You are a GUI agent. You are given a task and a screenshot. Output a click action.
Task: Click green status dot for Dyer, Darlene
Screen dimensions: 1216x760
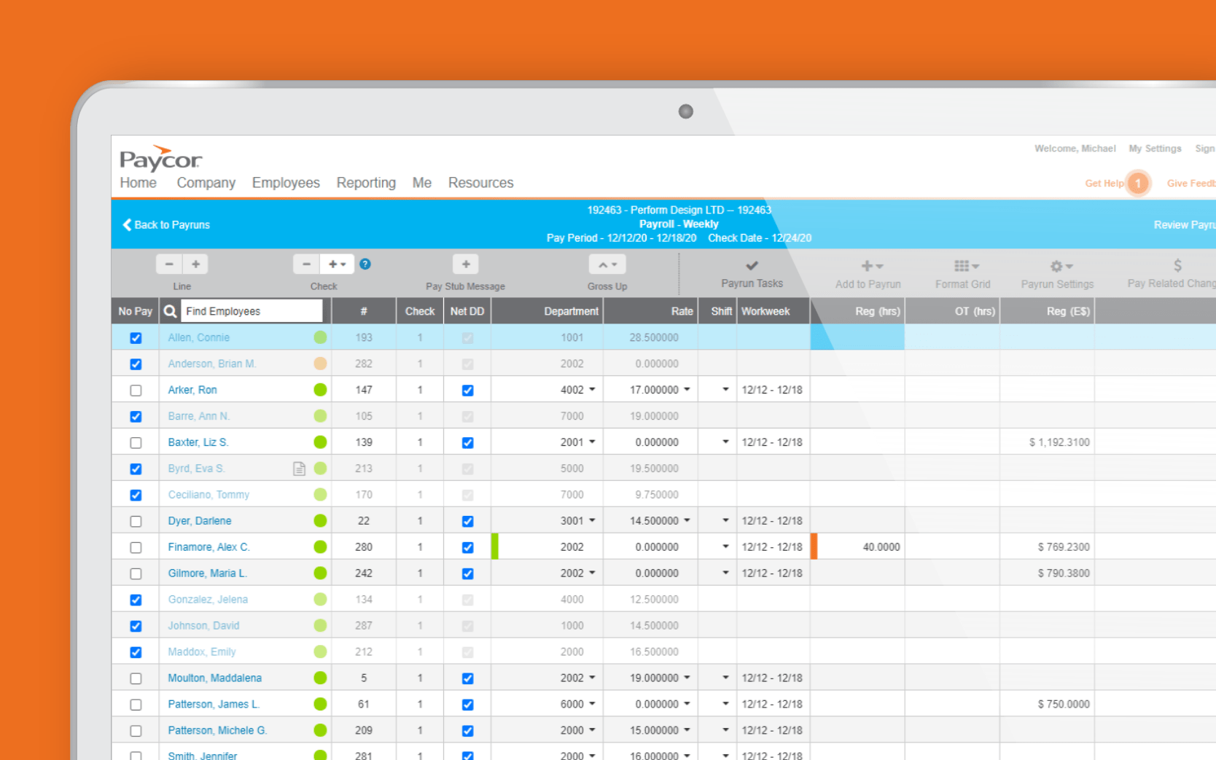[320, 521]
